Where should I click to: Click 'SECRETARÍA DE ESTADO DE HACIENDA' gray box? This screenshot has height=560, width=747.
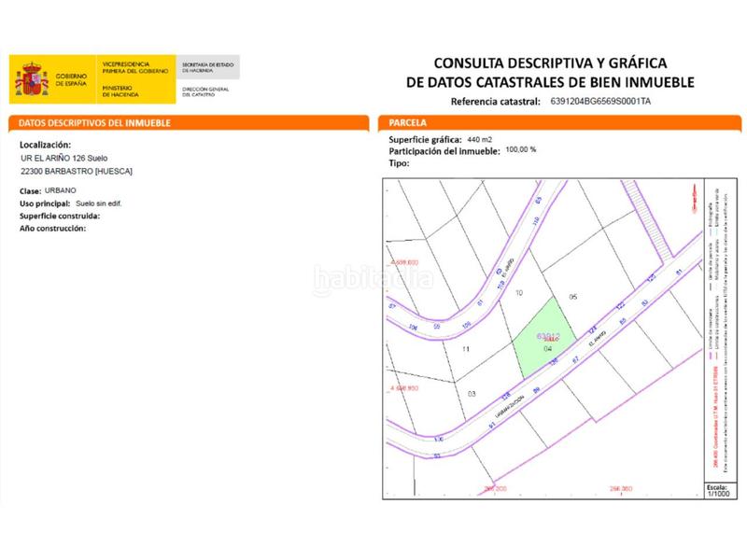207,67
